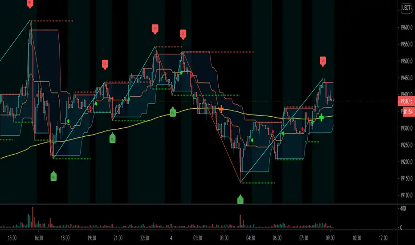
Task: Click the 22:30 time axis label
Action: [145, 238]
